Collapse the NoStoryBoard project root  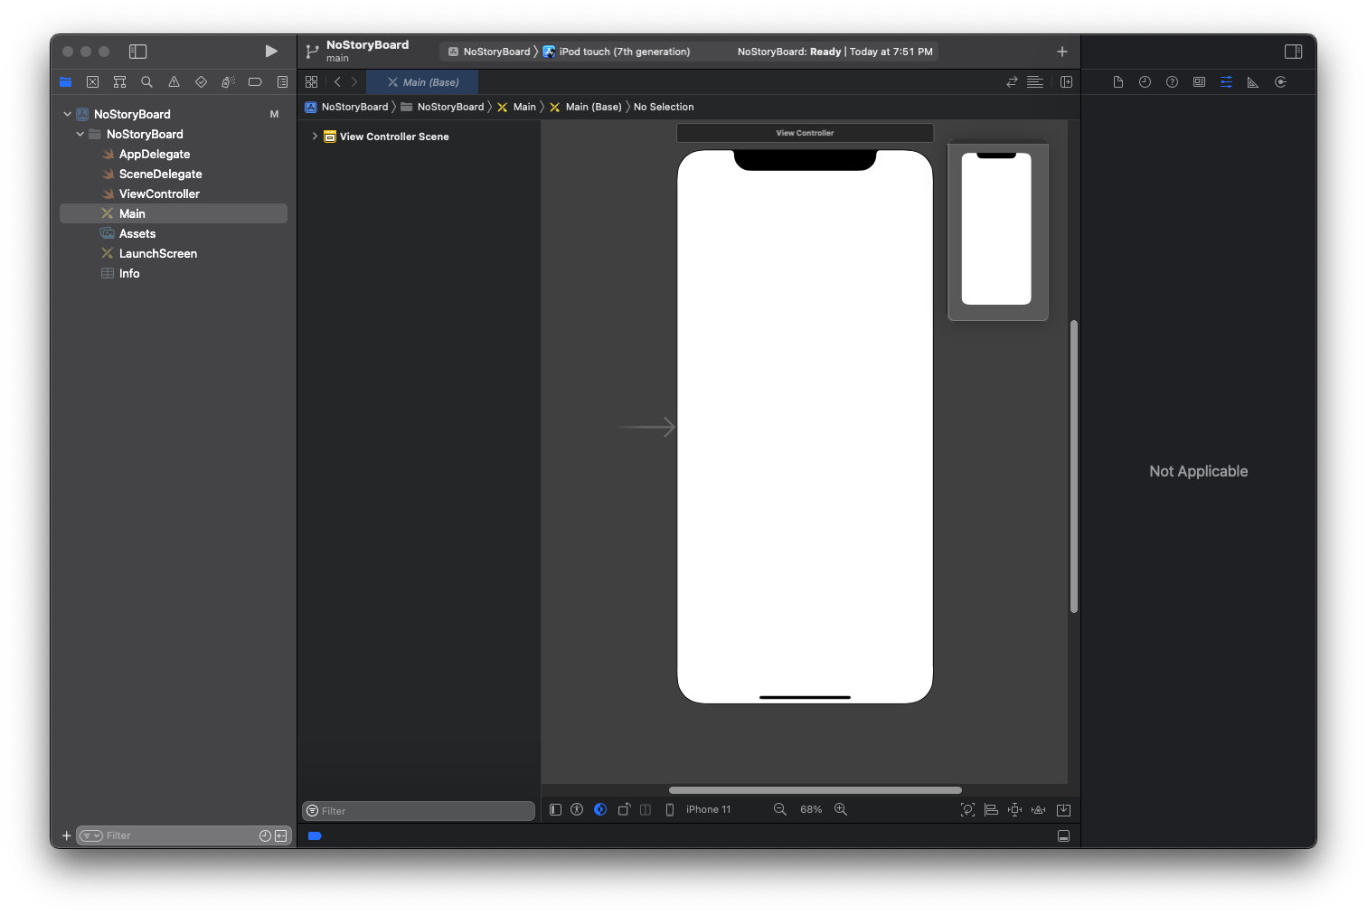pos(68,114)
